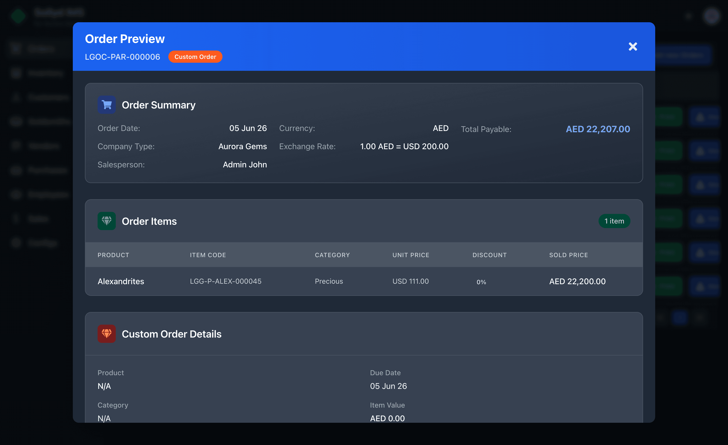Click the green gem Order Items icon

pyautogui.click(x=107, y=221)
